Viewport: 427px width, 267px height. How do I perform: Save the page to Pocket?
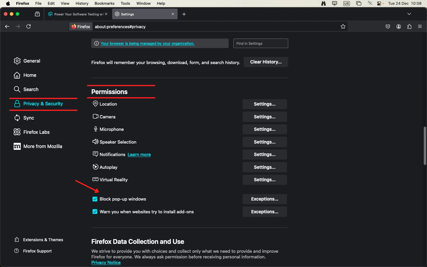pos(388,26)
